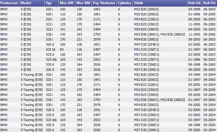Click the Cylindry column header
The image size is (217, 132).
tap(125, 3)
